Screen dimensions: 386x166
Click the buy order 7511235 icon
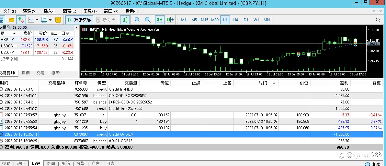(x=2, y=128)
